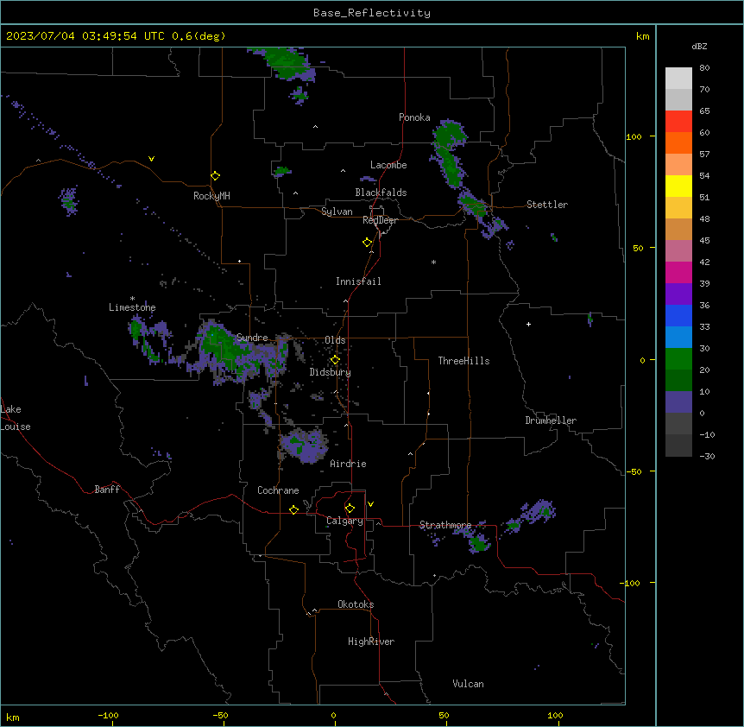This screenshot has height=727, width=744.
Task: Click the white 80 dBZ legend swatch
Action: tap(678, 79)
